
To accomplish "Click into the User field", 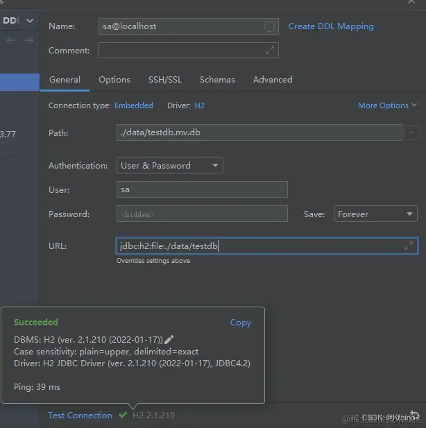I will point(202,189).
